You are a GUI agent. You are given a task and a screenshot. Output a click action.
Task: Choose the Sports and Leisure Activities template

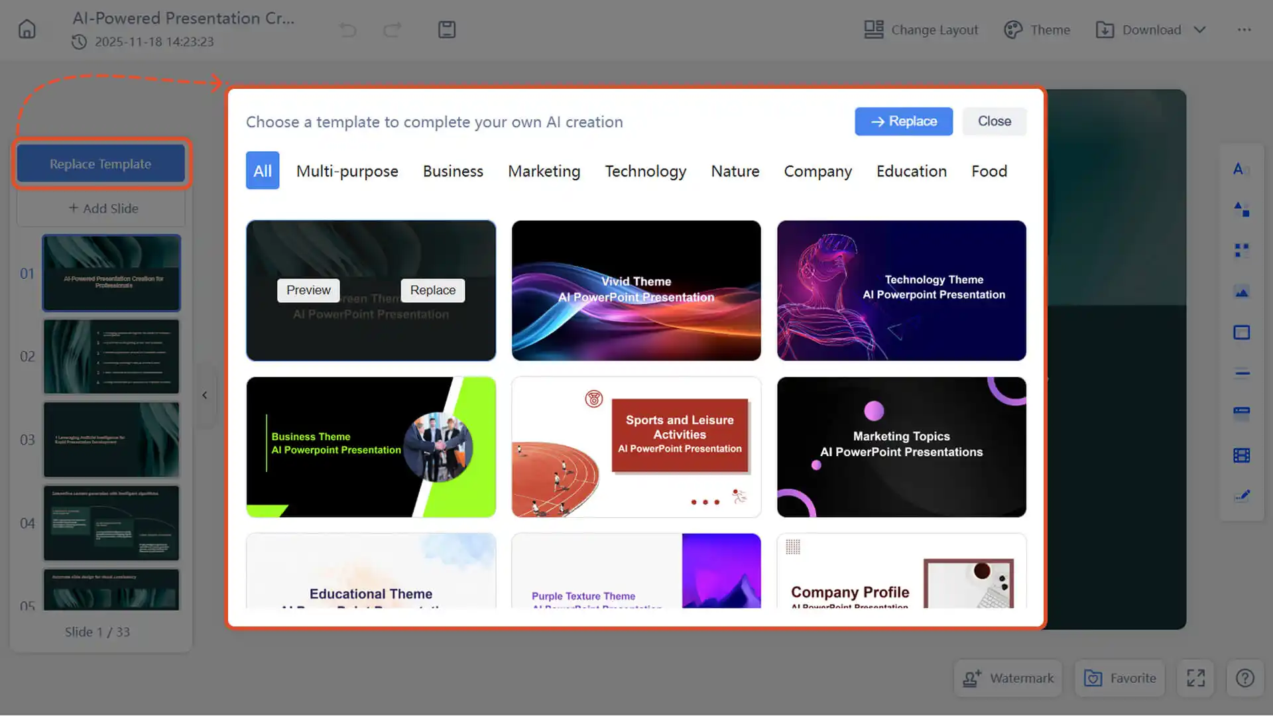[636, 447]
